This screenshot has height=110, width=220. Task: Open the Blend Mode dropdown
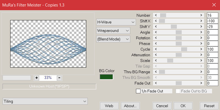[x=113, y=39]
